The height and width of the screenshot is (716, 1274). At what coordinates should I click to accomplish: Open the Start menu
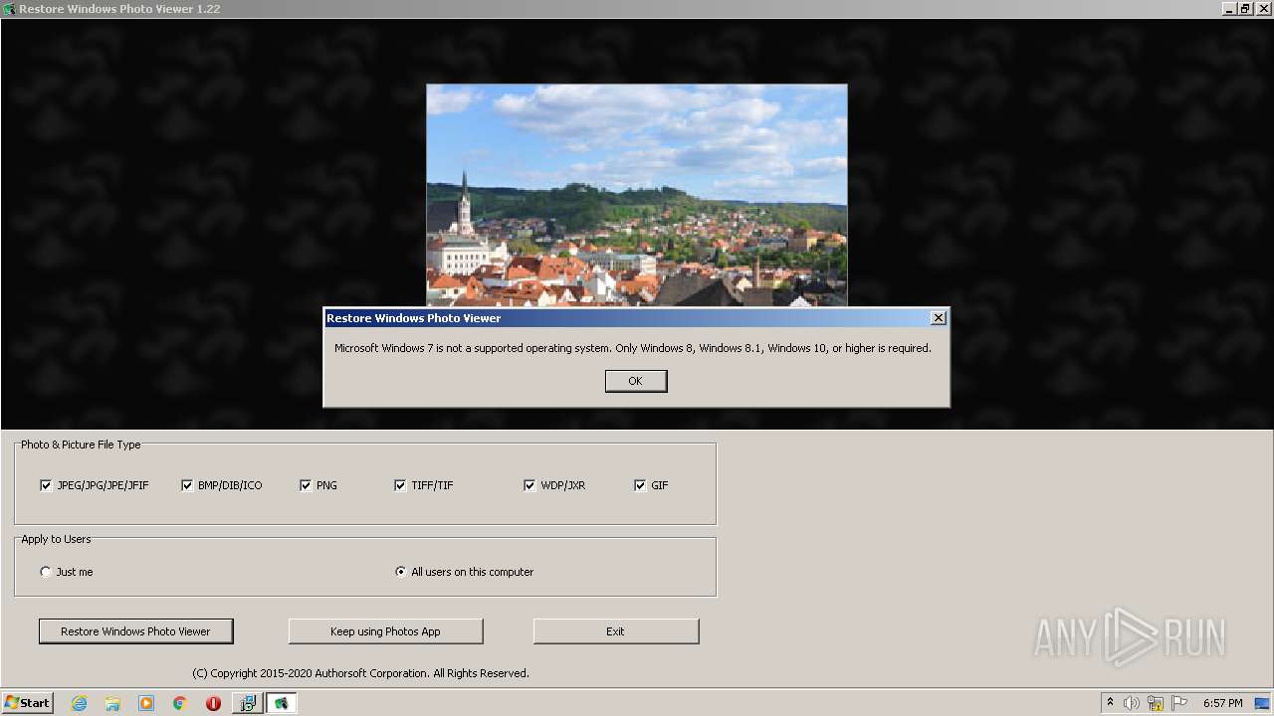[x=27, y=702]
